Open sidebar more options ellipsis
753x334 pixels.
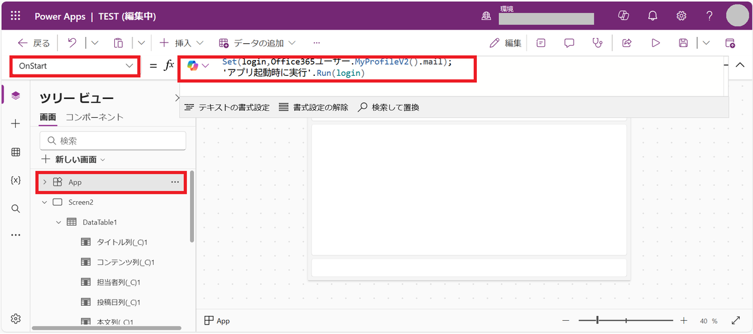tap(16, 236)
